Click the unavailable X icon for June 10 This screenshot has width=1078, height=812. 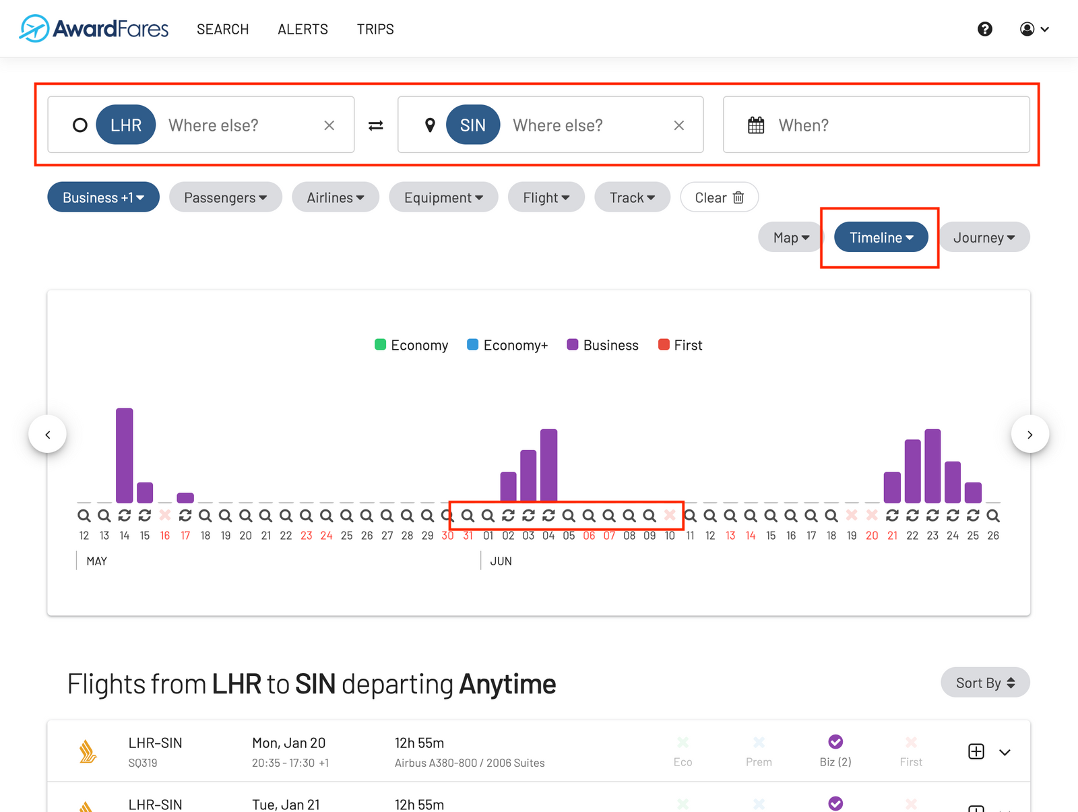[670, 516]
